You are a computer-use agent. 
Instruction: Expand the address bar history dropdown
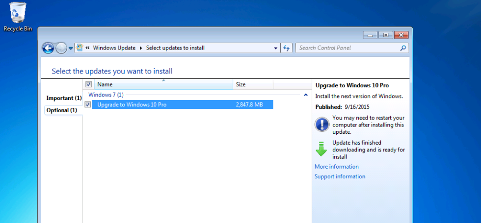coord(276,48)
